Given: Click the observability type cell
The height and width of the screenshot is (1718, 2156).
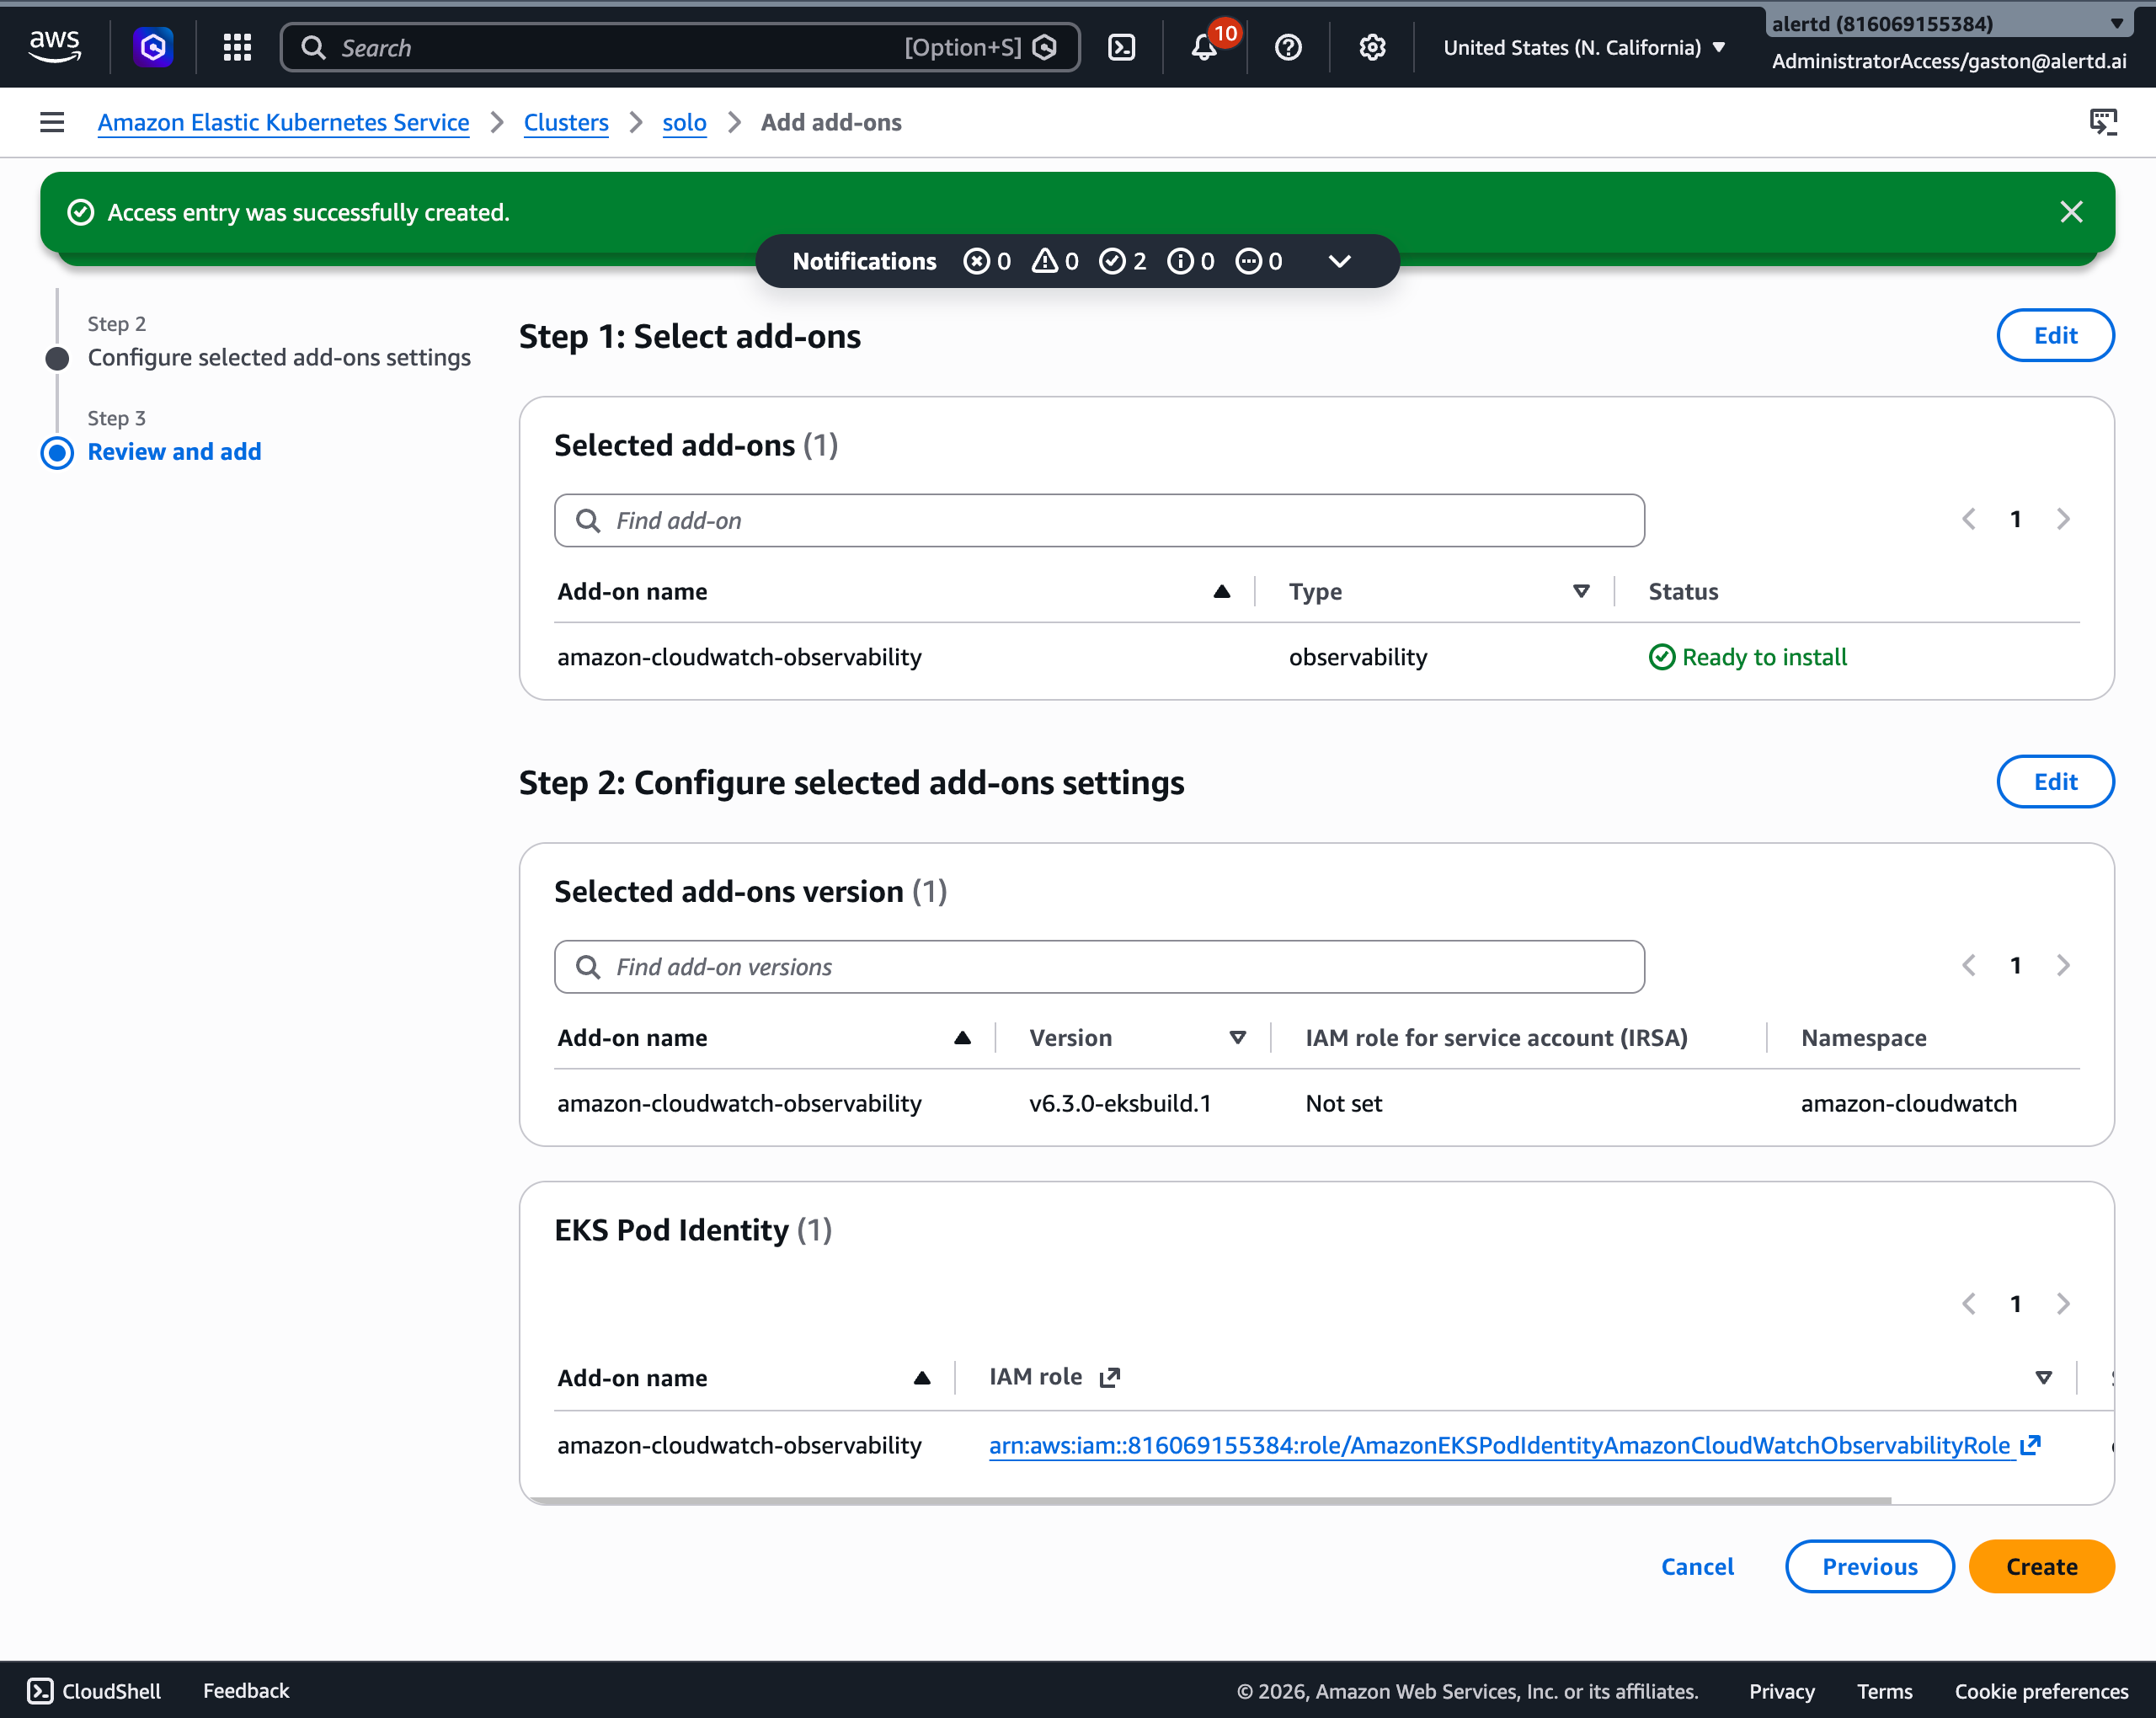Looking at the screenshot, I should [x=1358, y=657].
